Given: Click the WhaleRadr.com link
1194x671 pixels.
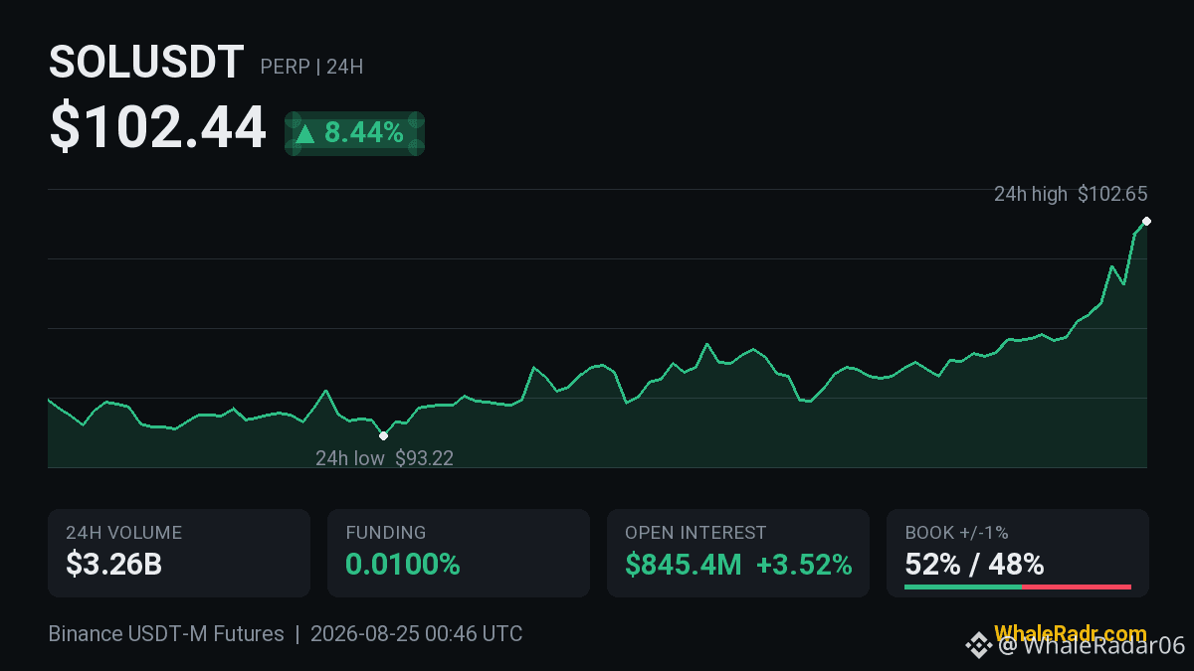Looking at the screenshot, I should [1070, 633].
